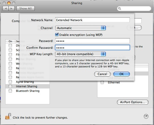Click the On column header
The width and height of the screenshot is (154, 125).
point(10,41)
